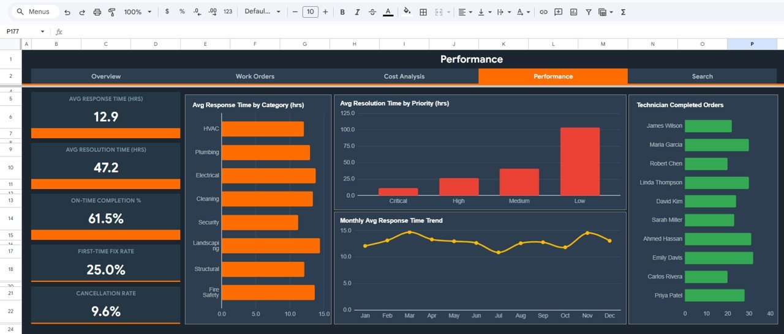
Task: Click the Print icon
Action: [x=97, y=12]
